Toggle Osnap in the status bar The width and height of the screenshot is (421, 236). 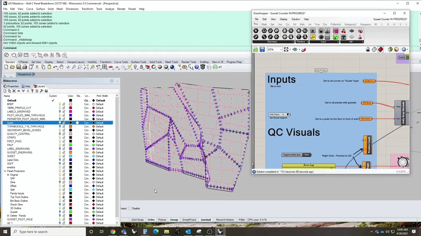click(174, 220)
